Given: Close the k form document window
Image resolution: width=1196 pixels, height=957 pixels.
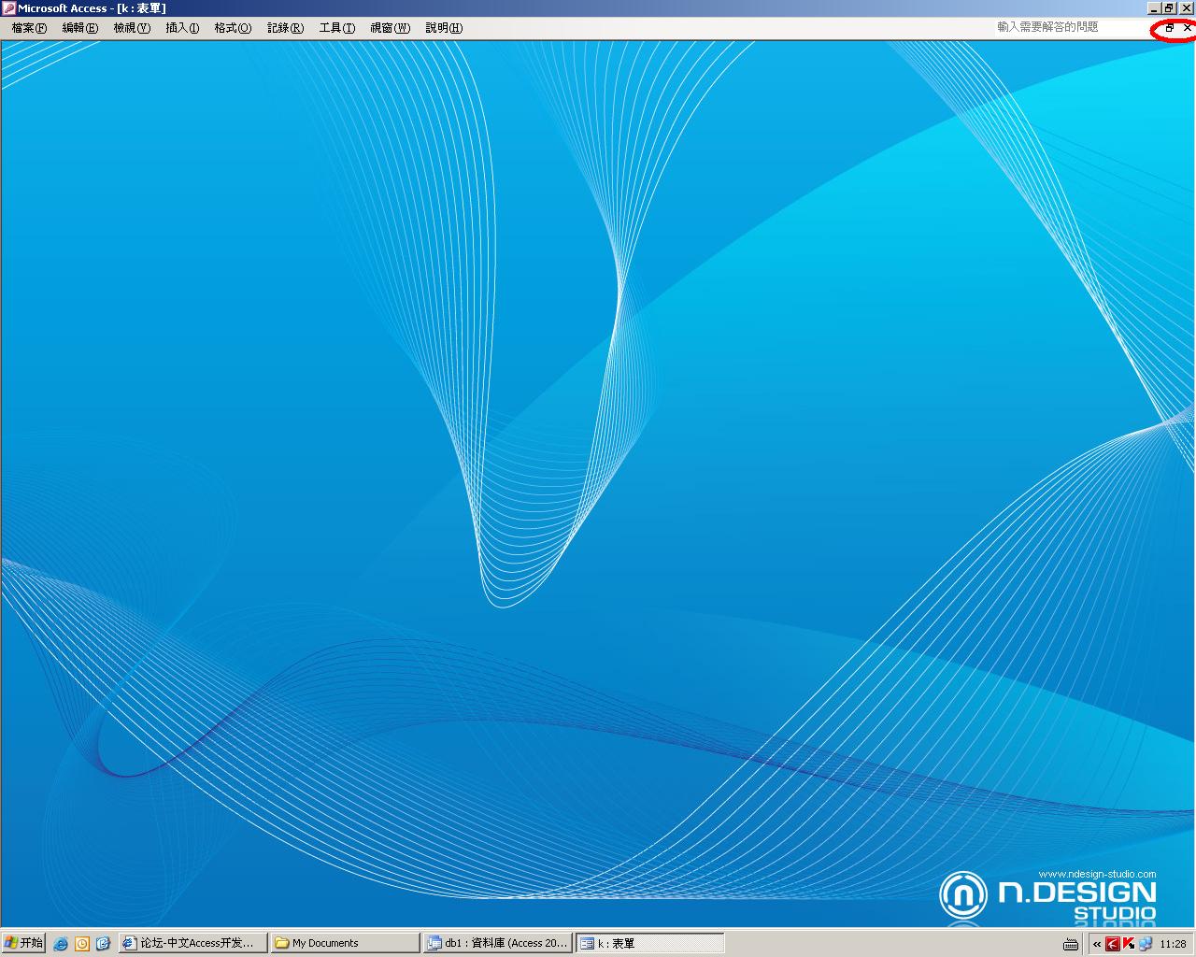Looking at the screenshot, I should 1188,28.
